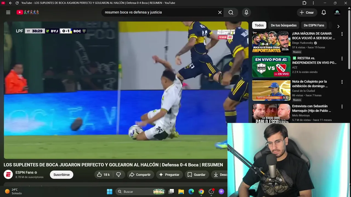
Task: Open the three-dot app menu in title bar
Action: [x=313, y=3]
